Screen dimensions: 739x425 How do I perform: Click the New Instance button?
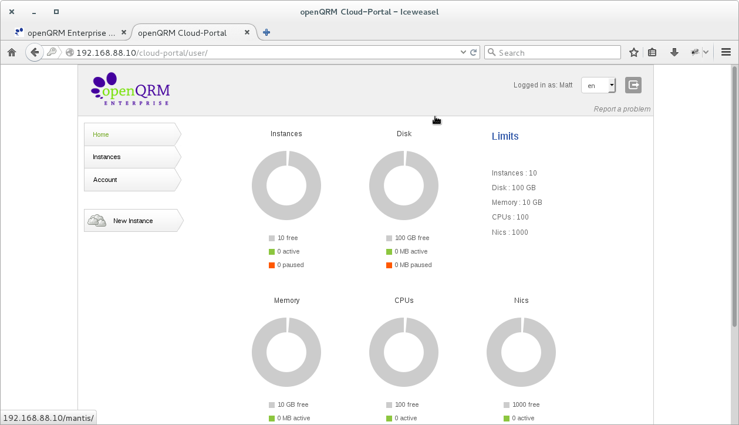[133, 221]
